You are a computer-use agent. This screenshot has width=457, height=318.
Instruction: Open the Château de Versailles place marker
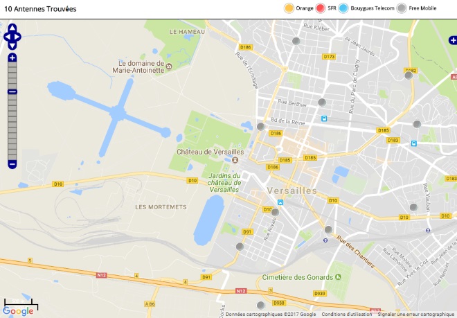pos(235,160)
